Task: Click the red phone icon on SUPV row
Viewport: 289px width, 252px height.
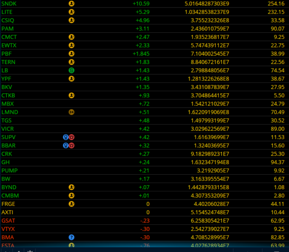Action: (x=72, y=137)
